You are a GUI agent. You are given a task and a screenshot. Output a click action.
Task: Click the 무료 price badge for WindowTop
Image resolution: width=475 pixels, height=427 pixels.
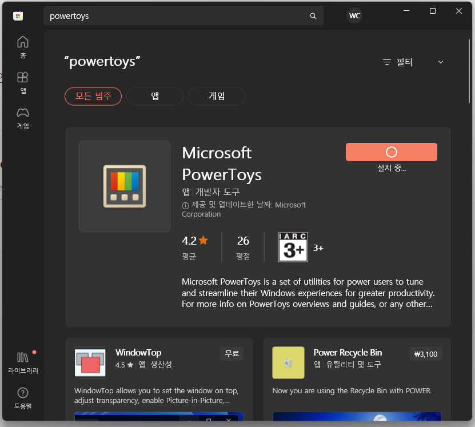pos(232,353)
